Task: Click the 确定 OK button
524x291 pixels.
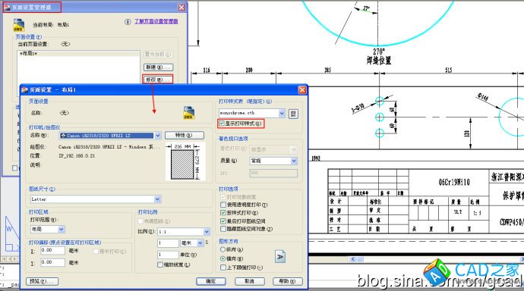Action: (211, 281)
